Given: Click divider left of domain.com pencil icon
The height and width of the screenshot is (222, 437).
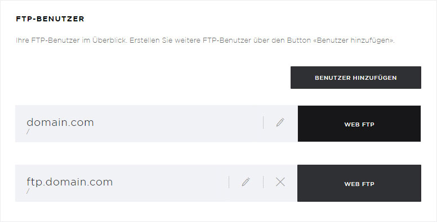Looking at the screenshot, I should 263,123.
